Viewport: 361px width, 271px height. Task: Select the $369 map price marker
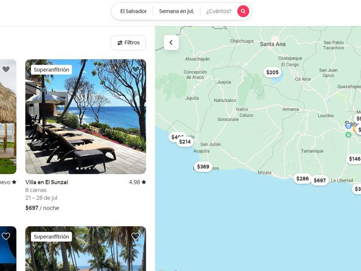pos(203,167)
